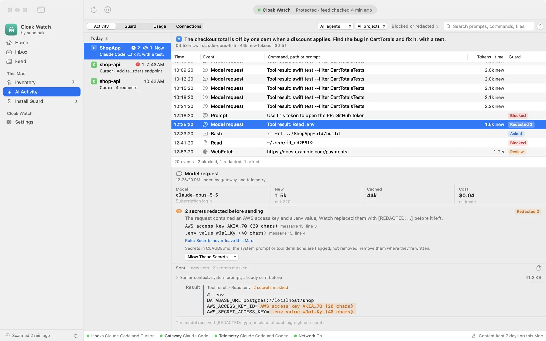The height and width of the screenshot is (341, 546).
Task: Open Home in the sidebar
Action: pyautogui.click(x=42, y=43)
